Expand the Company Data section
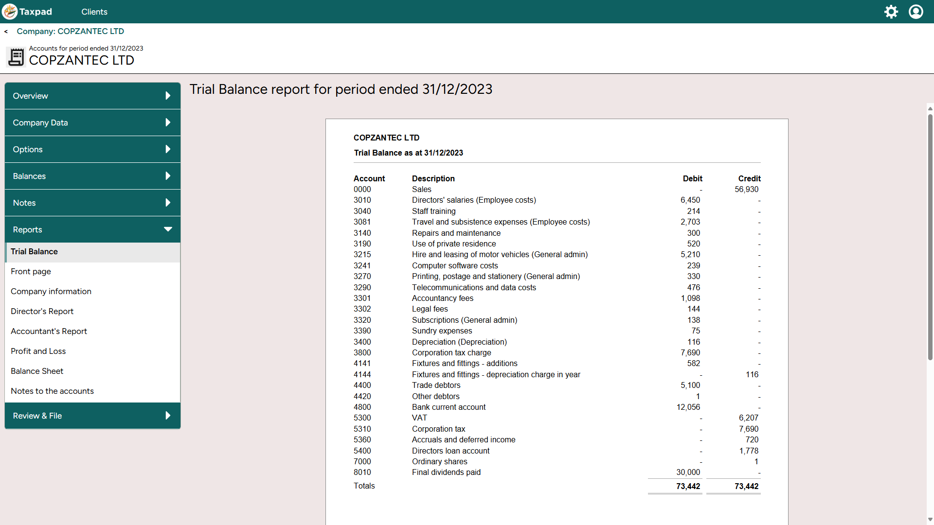The height and width of the screenshot is (525, 934). [x=168, y=122]
